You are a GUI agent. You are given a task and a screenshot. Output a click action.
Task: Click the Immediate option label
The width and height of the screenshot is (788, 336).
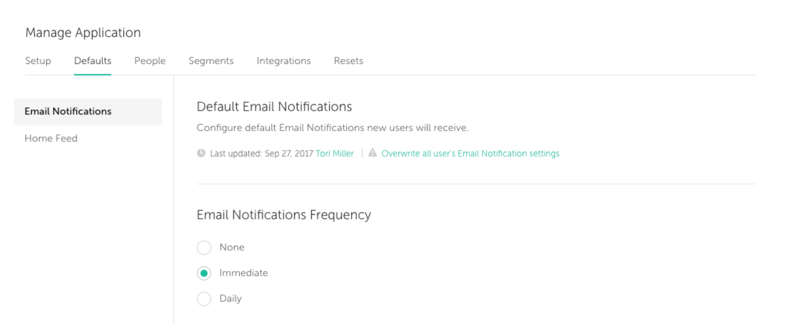coord(244,273)
